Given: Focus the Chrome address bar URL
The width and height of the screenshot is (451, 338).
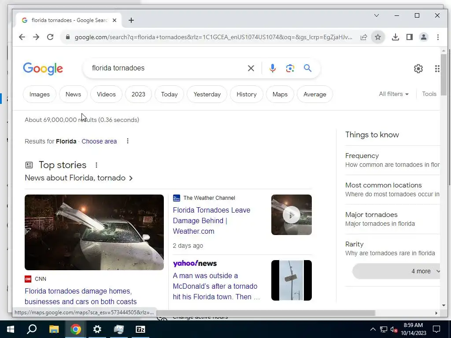Looking at the screenshot, I should click(213, 37).
